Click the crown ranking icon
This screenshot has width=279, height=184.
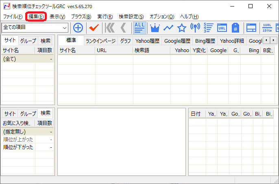pos(155,28)
